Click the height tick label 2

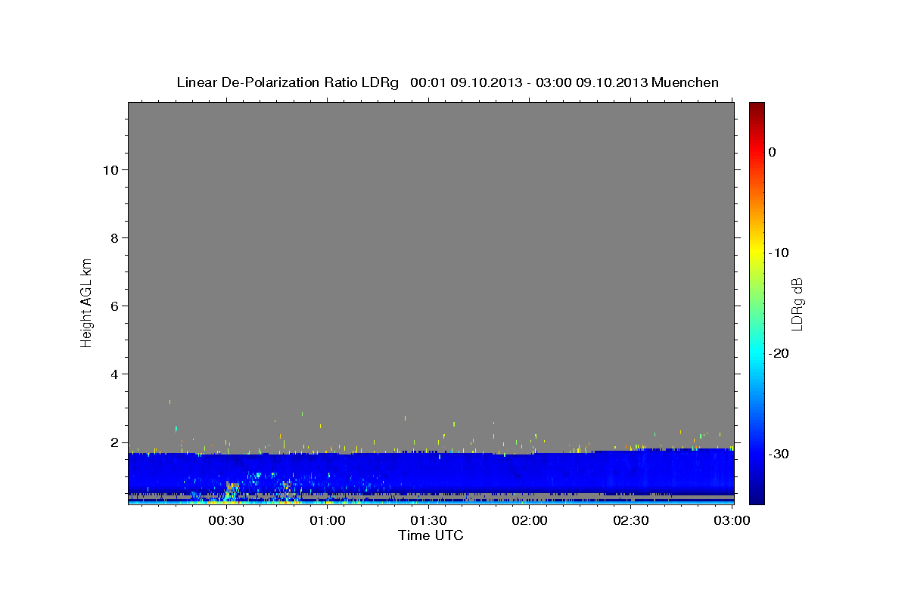(x=114, y=442)
